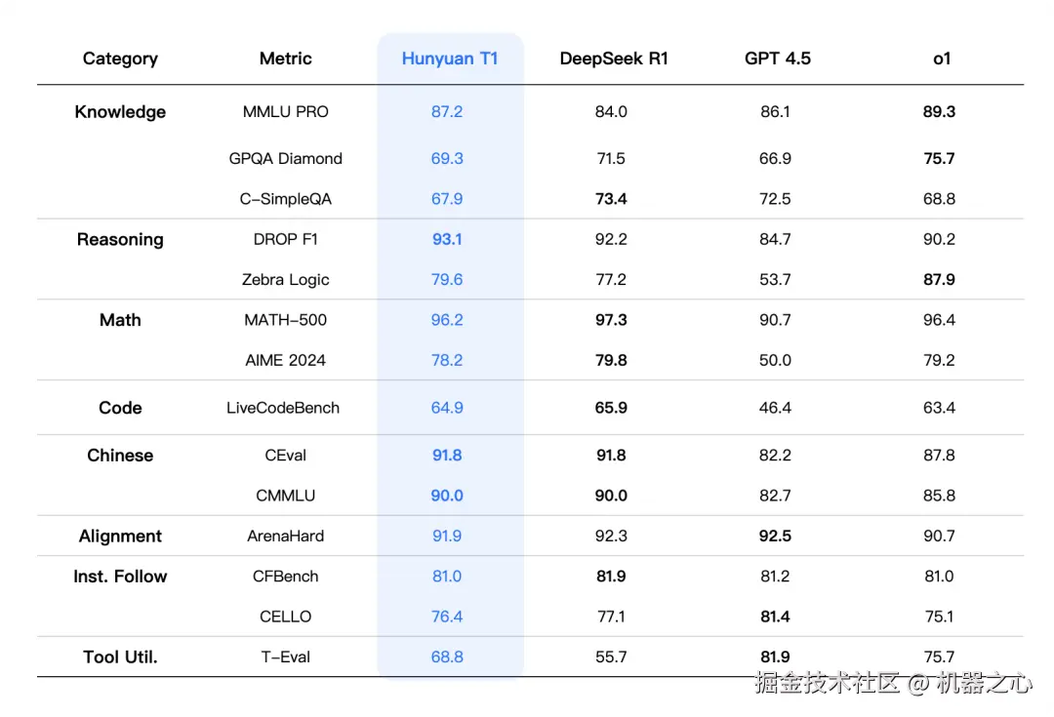
Task: Click the Metric column header
Action: (286, 59)
